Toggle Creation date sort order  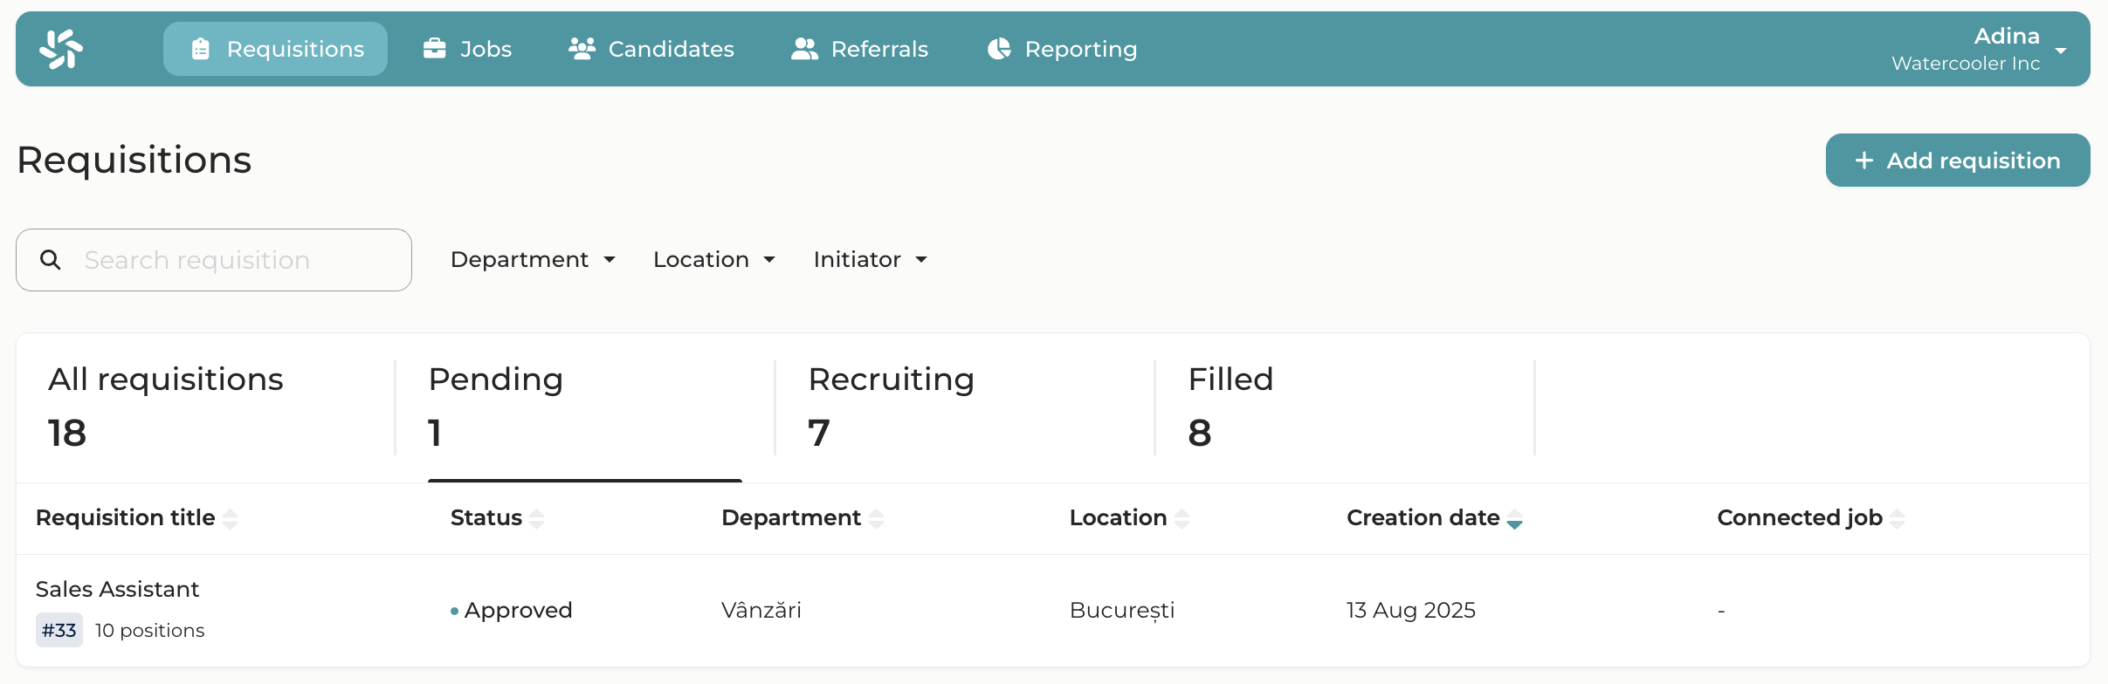[1515, 519]
